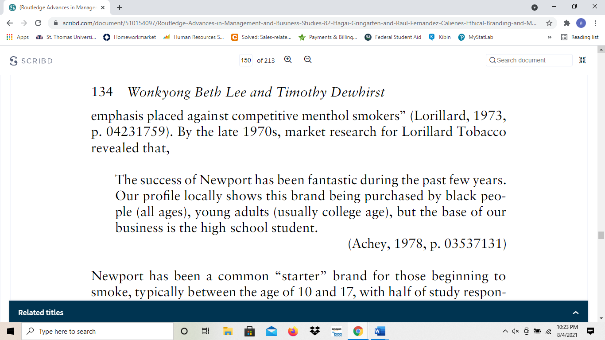Image resolution: width=605 pixels, height=340 pixels.
Task: Zoom in on the document
Action: click(288, 60)
